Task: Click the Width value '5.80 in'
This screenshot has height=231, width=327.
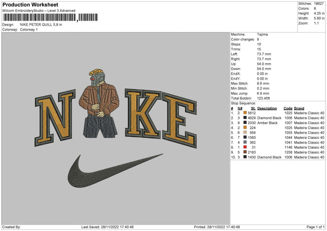Action: coord(319,19)
